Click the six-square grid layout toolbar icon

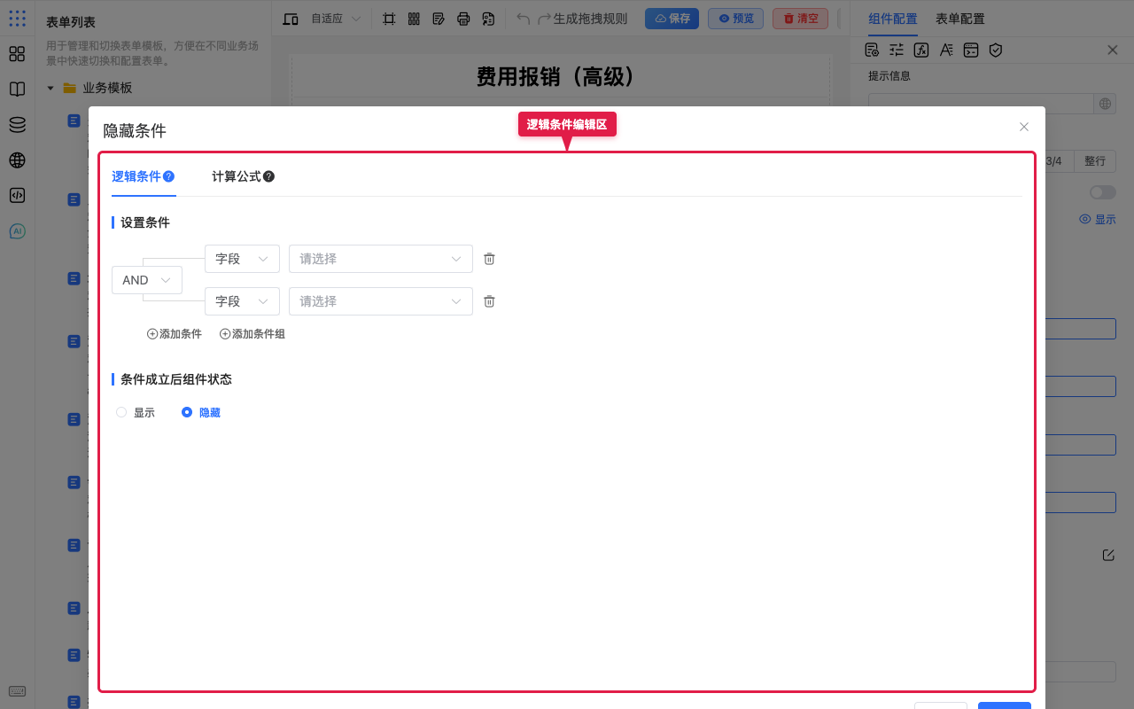pyautogui.click(x=414, y=19)
